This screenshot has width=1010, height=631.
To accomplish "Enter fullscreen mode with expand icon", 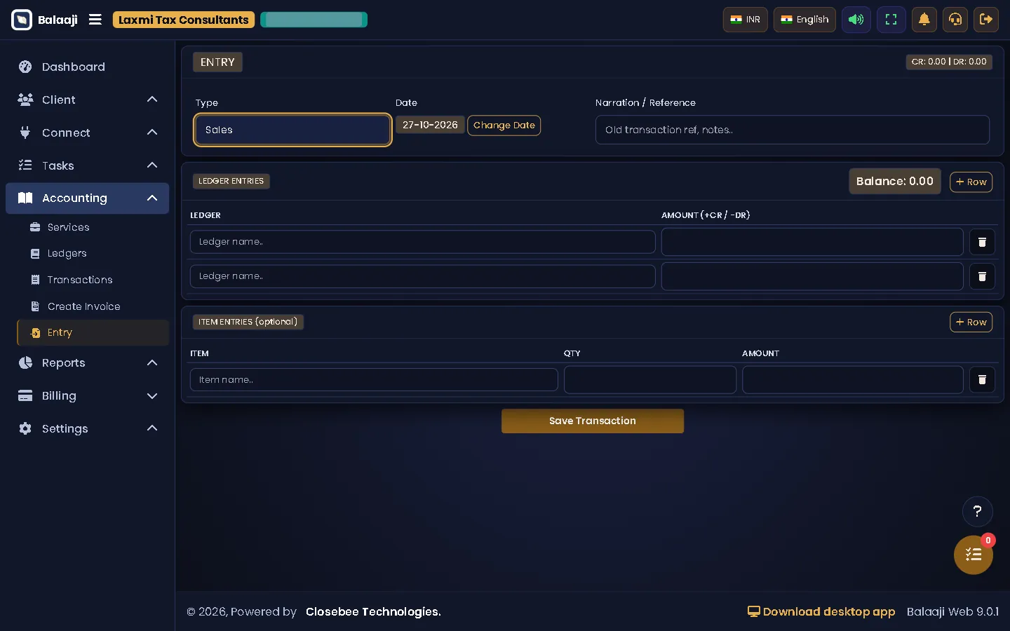I will [x=891, y=20].
